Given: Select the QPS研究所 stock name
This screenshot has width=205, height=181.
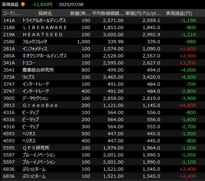Looking at the screenshot, I should pyautogui.click(x=36, y=148).
